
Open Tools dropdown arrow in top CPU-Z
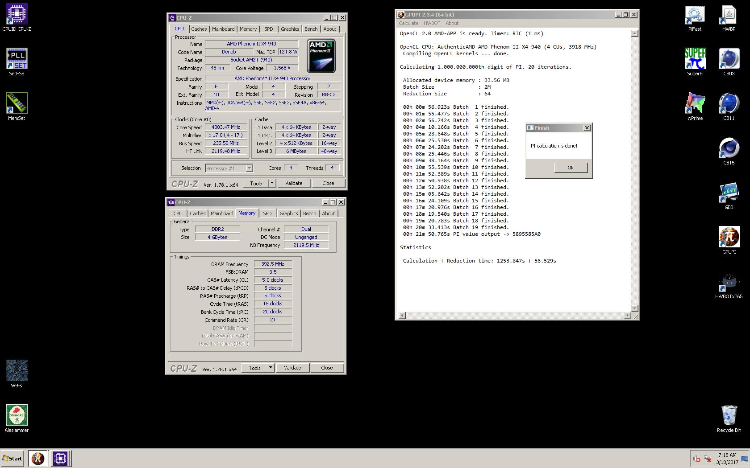tap(271, 183)
